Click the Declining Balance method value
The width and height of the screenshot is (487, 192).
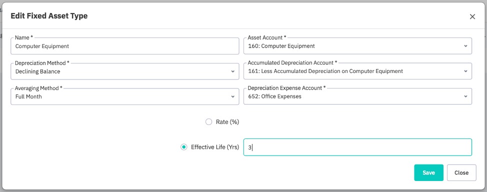click(x=38, y=71)
